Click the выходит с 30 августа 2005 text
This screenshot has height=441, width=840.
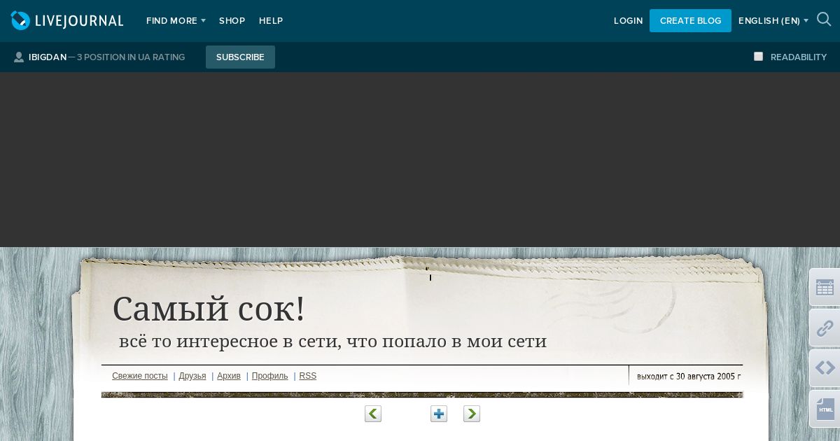(689, 376)
